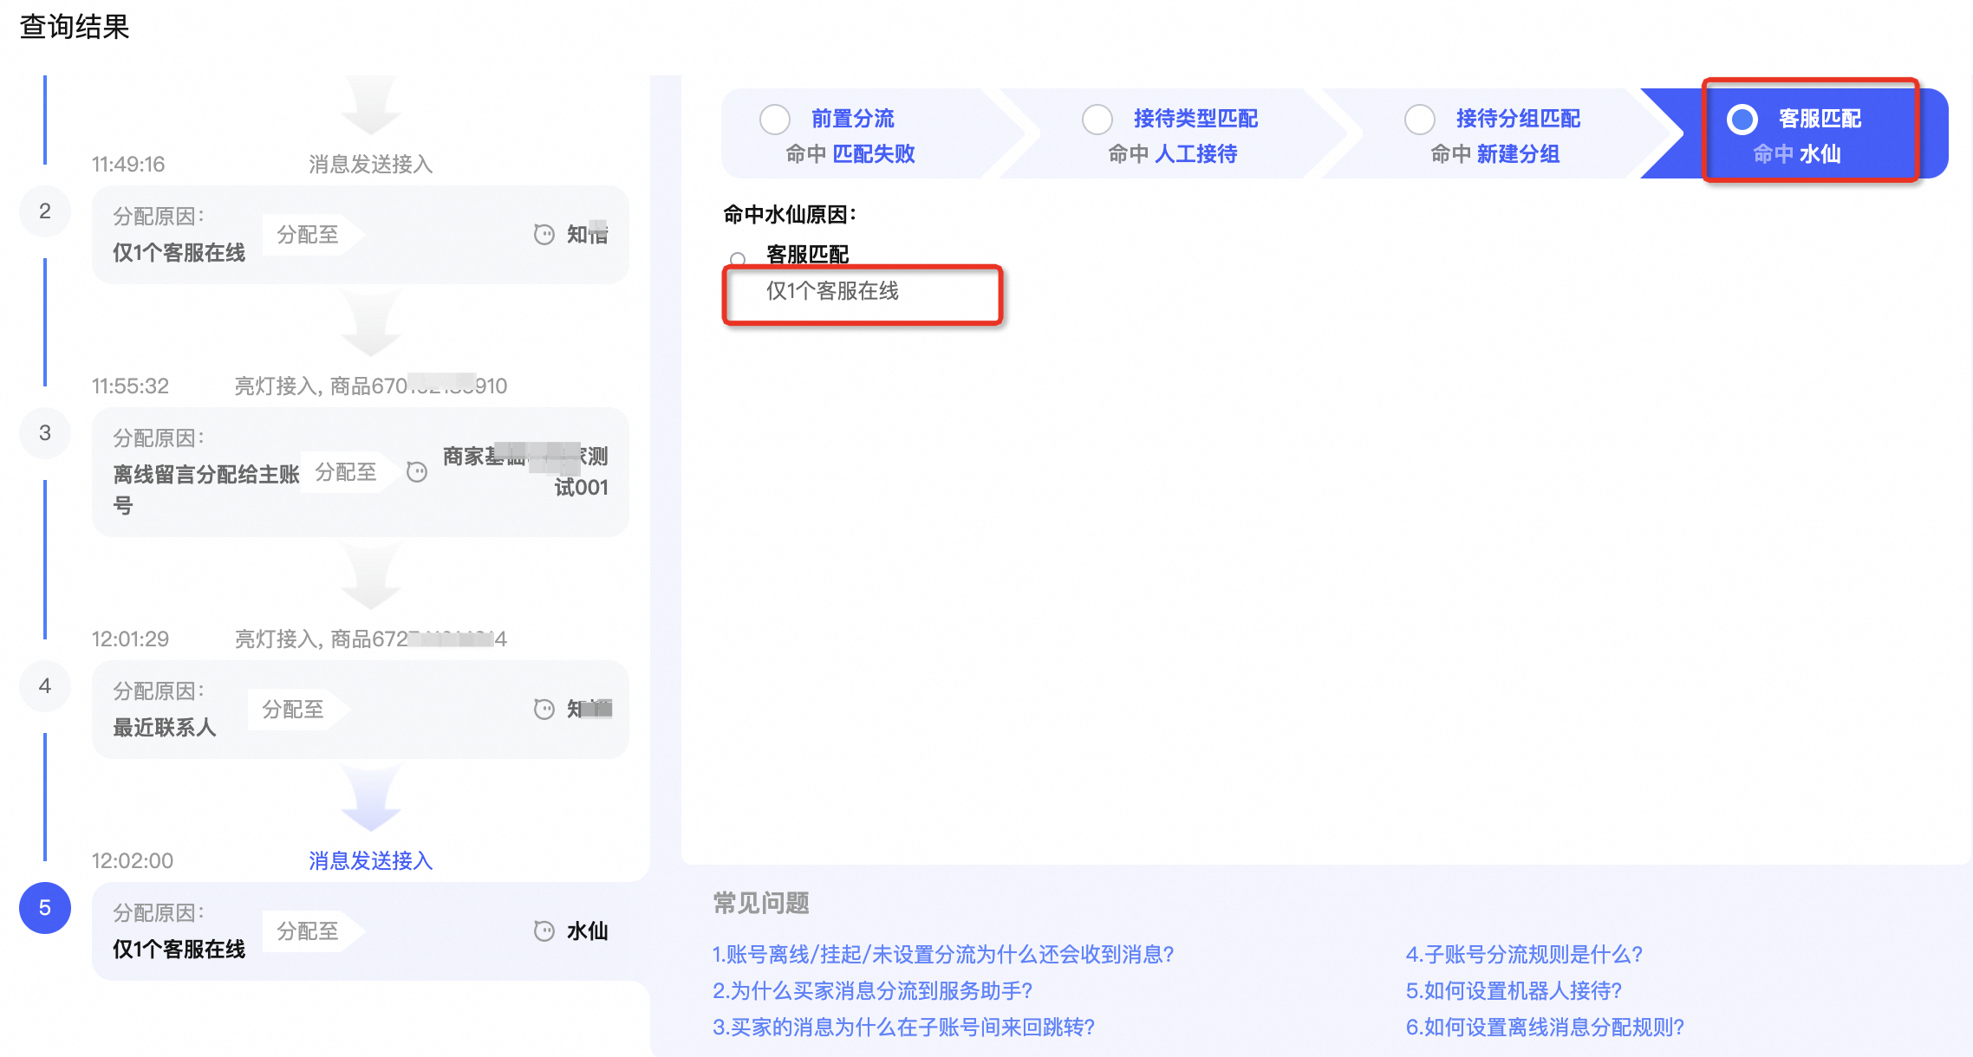
Task: Click agent avatar icon in step 4 card
Action: click(544, 710)
